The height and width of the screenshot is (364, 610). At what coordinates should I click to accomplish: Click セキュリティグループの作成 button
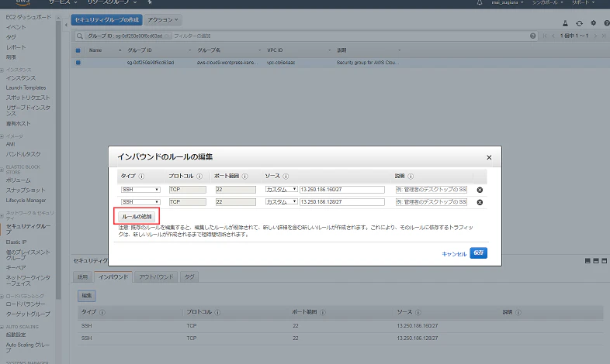106,20
